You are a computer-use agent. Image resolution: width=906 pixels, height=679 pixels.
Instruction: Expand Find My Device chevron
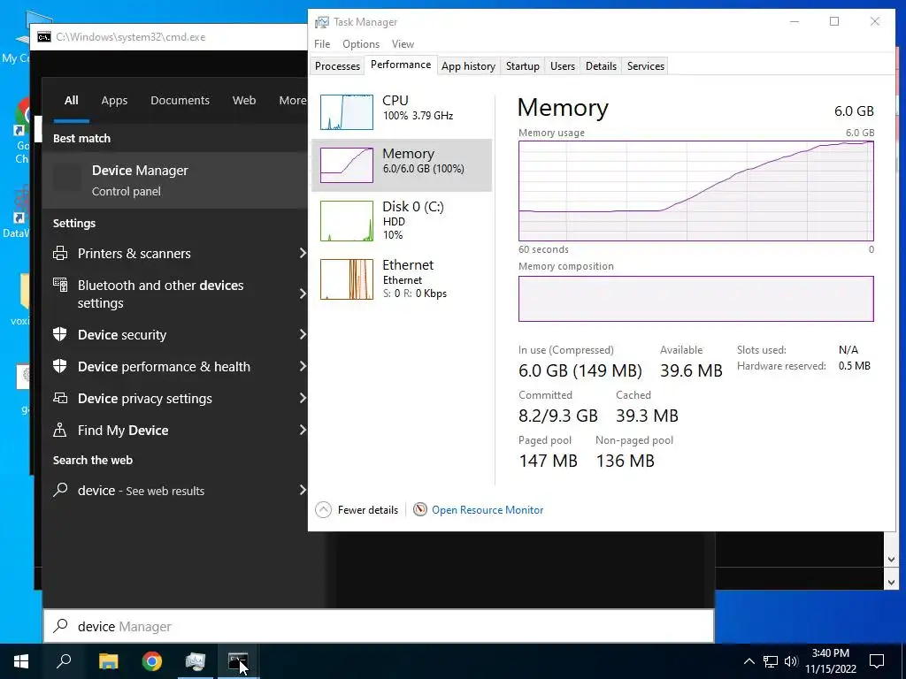click(303, 430)
